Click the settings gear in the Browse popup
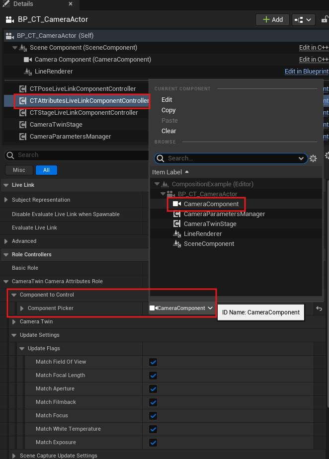 click(313, 158)
